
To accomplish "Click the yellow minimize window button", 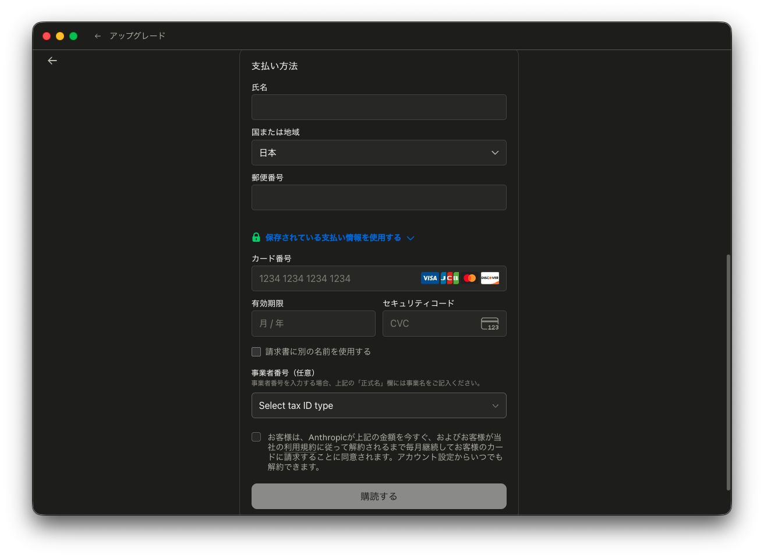I will pyautogui.click(x=60, y=36).
